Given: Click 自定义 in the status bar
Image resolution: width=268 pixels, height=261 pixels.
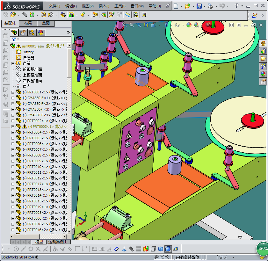Looking at the screenshot, I should [x=221, y=257].
